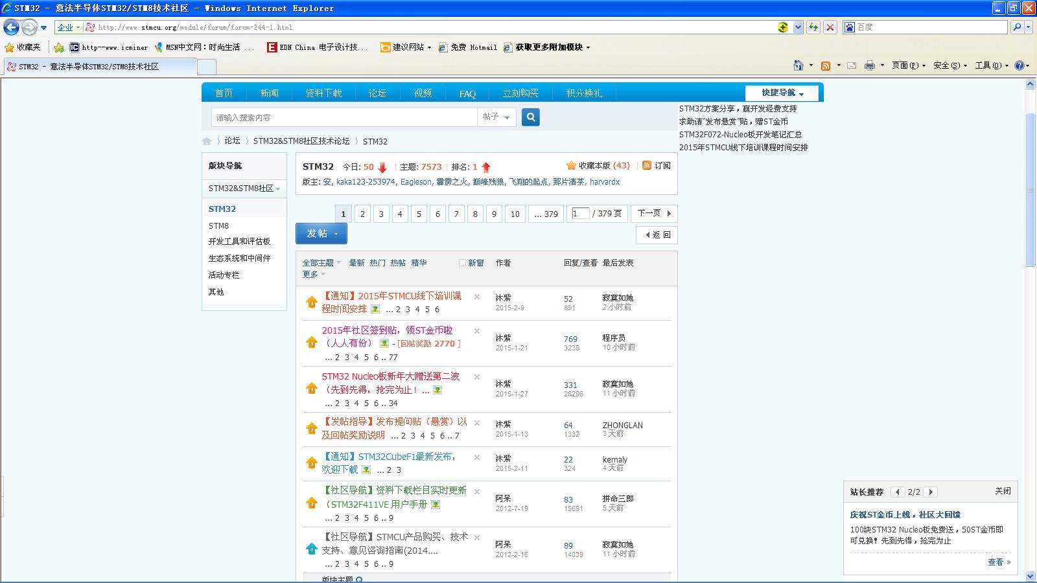Open the 全部主题 filter dropdown
Screen dimensions: 1037x583
coord(321,263)
